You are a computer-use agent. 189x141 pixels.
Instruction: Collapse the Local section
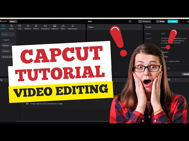[8, 34]
